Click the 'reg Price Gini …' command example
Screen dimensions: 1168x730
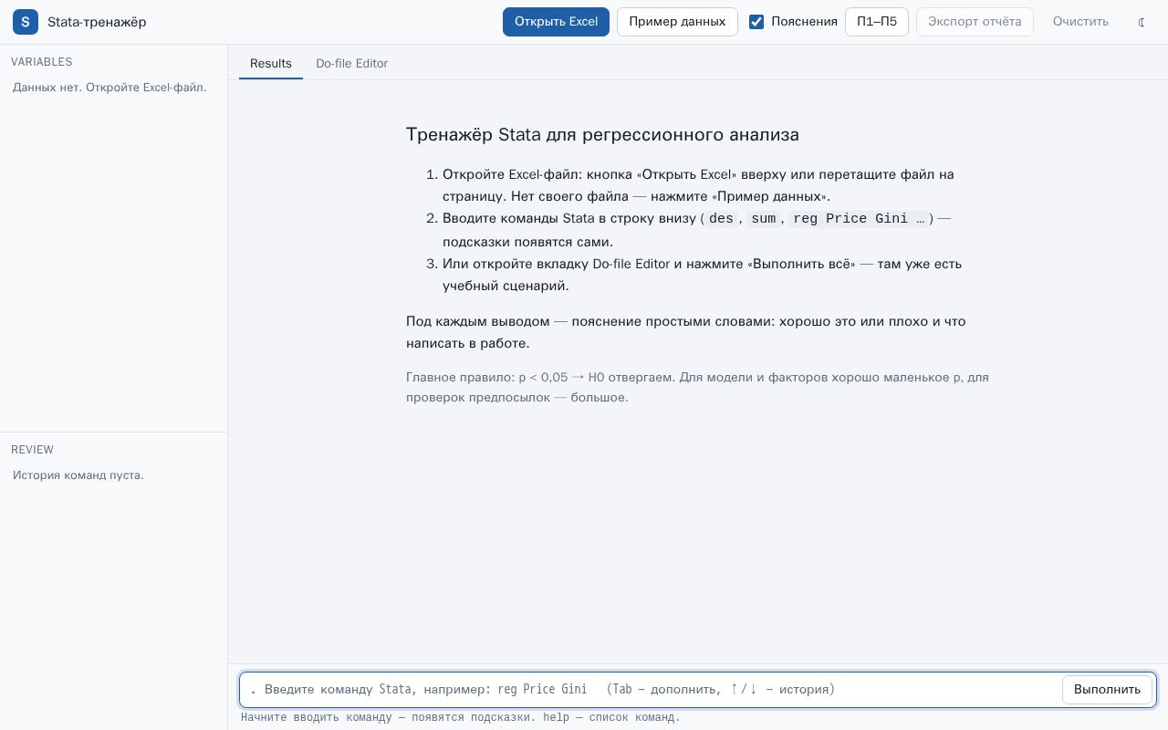point(859,219)
